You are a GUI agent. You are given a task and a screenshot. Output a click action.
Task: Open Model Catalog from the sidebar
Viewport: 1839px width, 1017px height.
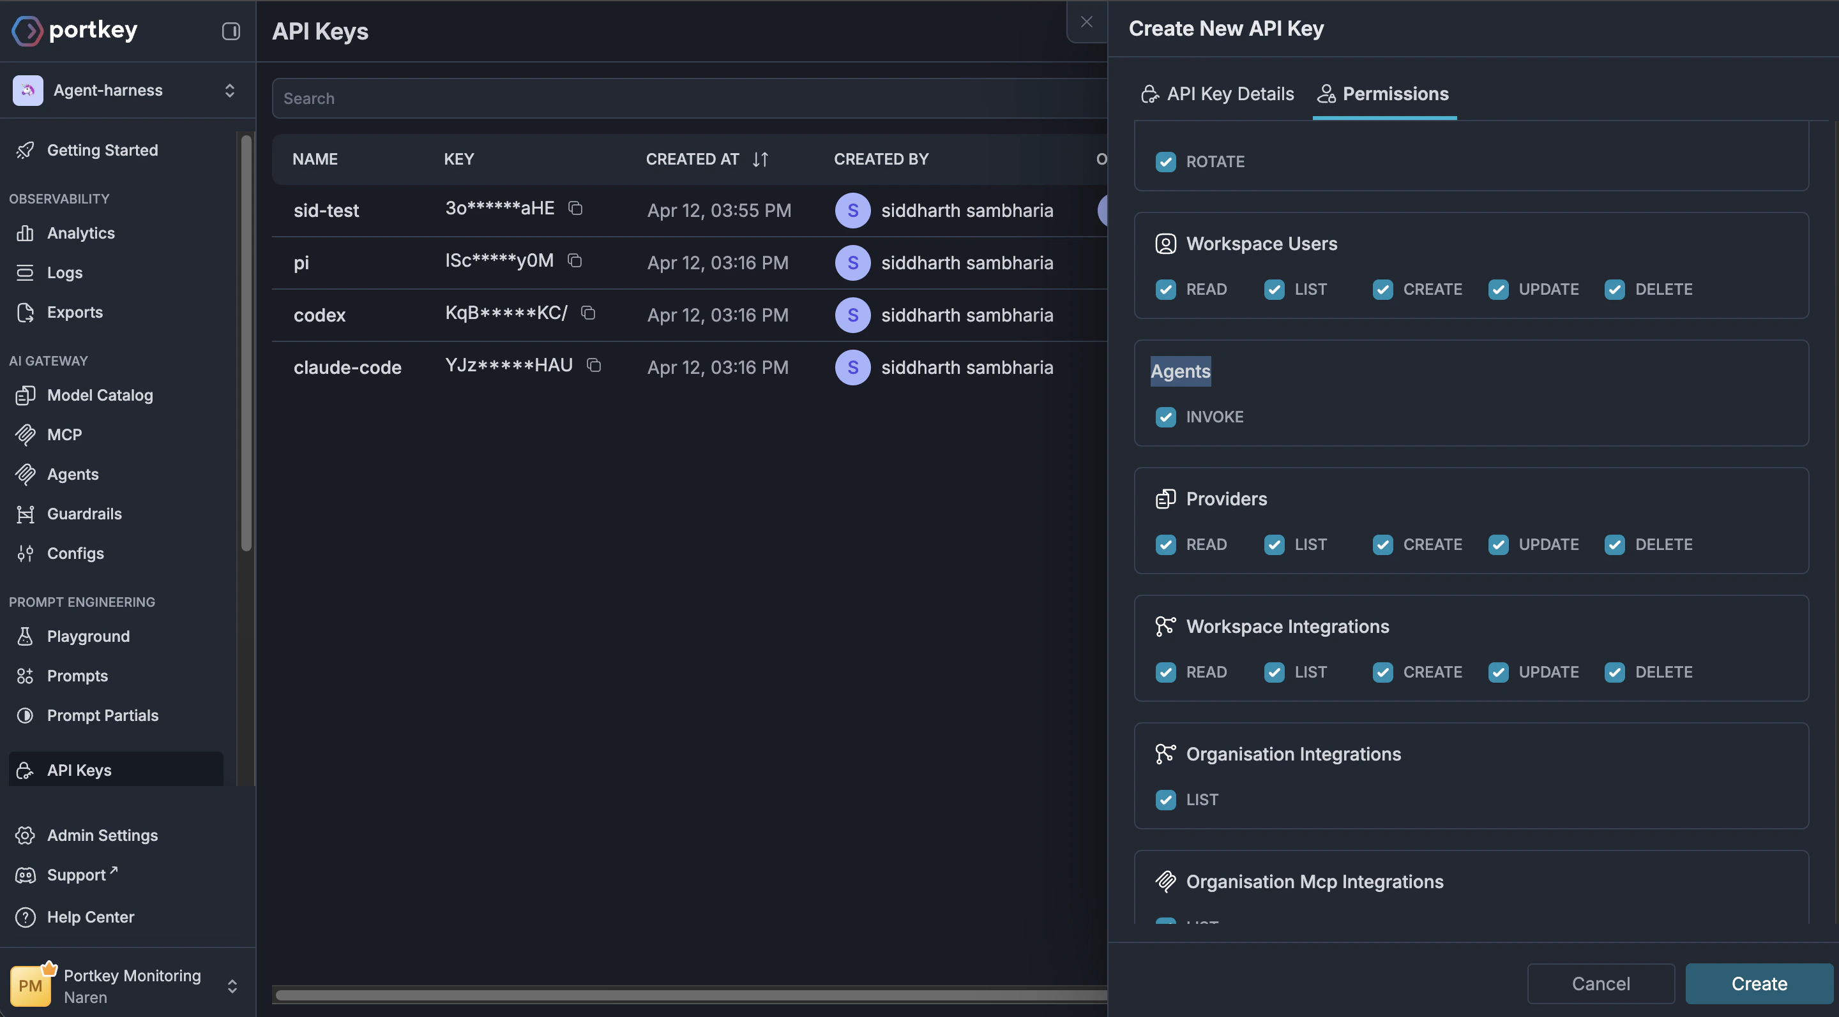[x=100, y=395]
